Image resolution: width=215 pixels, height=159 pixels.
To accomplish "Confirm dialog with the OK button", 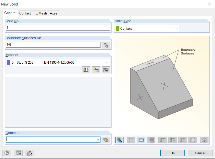I will 172,153.
